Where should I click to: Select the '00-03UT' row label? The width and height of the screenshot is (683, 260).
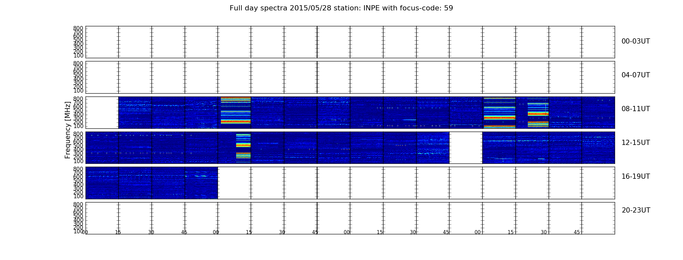[636, 41]
